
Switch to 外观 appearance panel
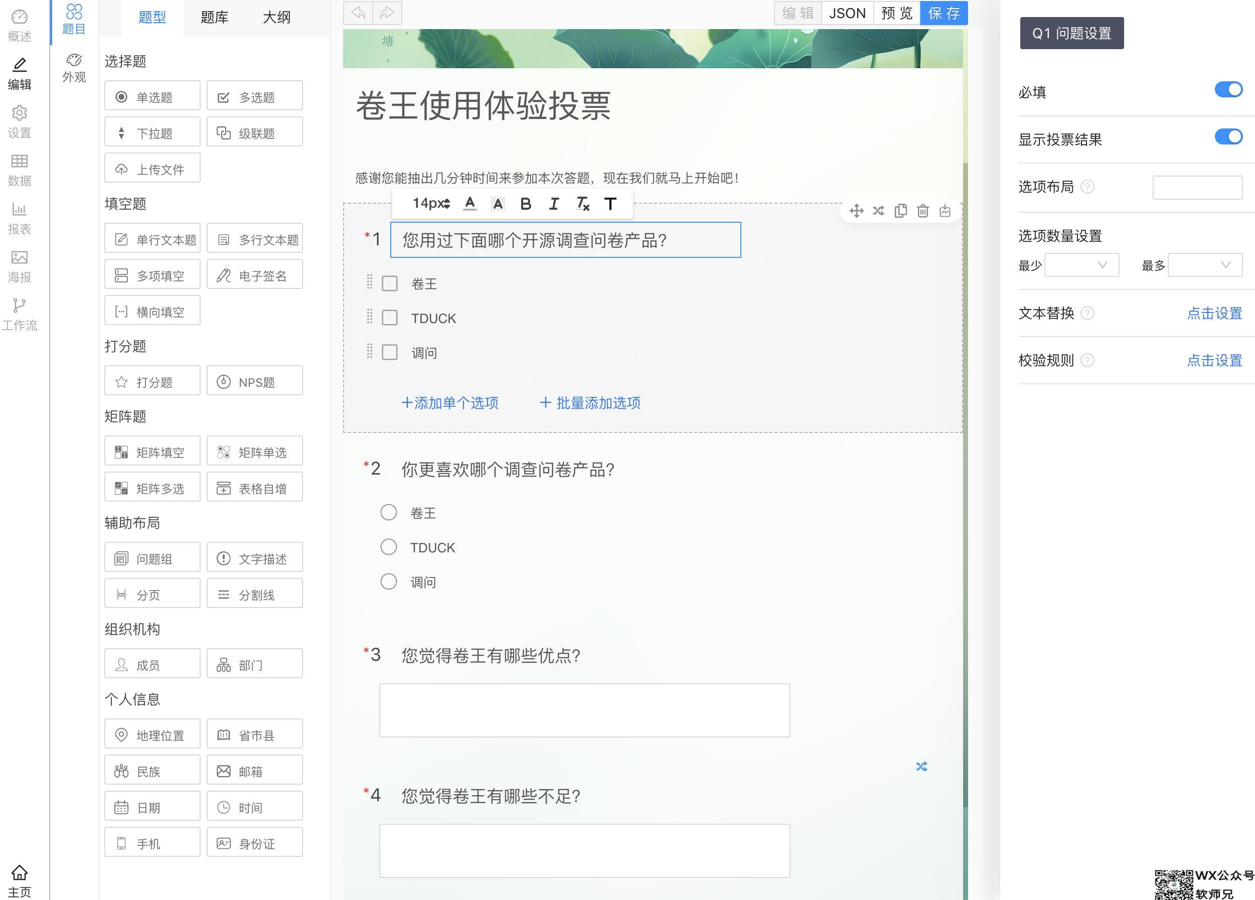pos(74,68)
